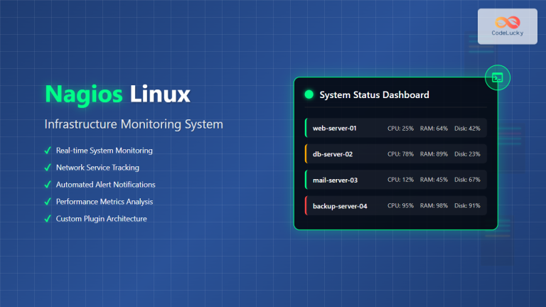Viewport: 546px width, 307px height.
Task: Select the checkmark beside Custom Plugin Architecture
Action: point(48,219)
